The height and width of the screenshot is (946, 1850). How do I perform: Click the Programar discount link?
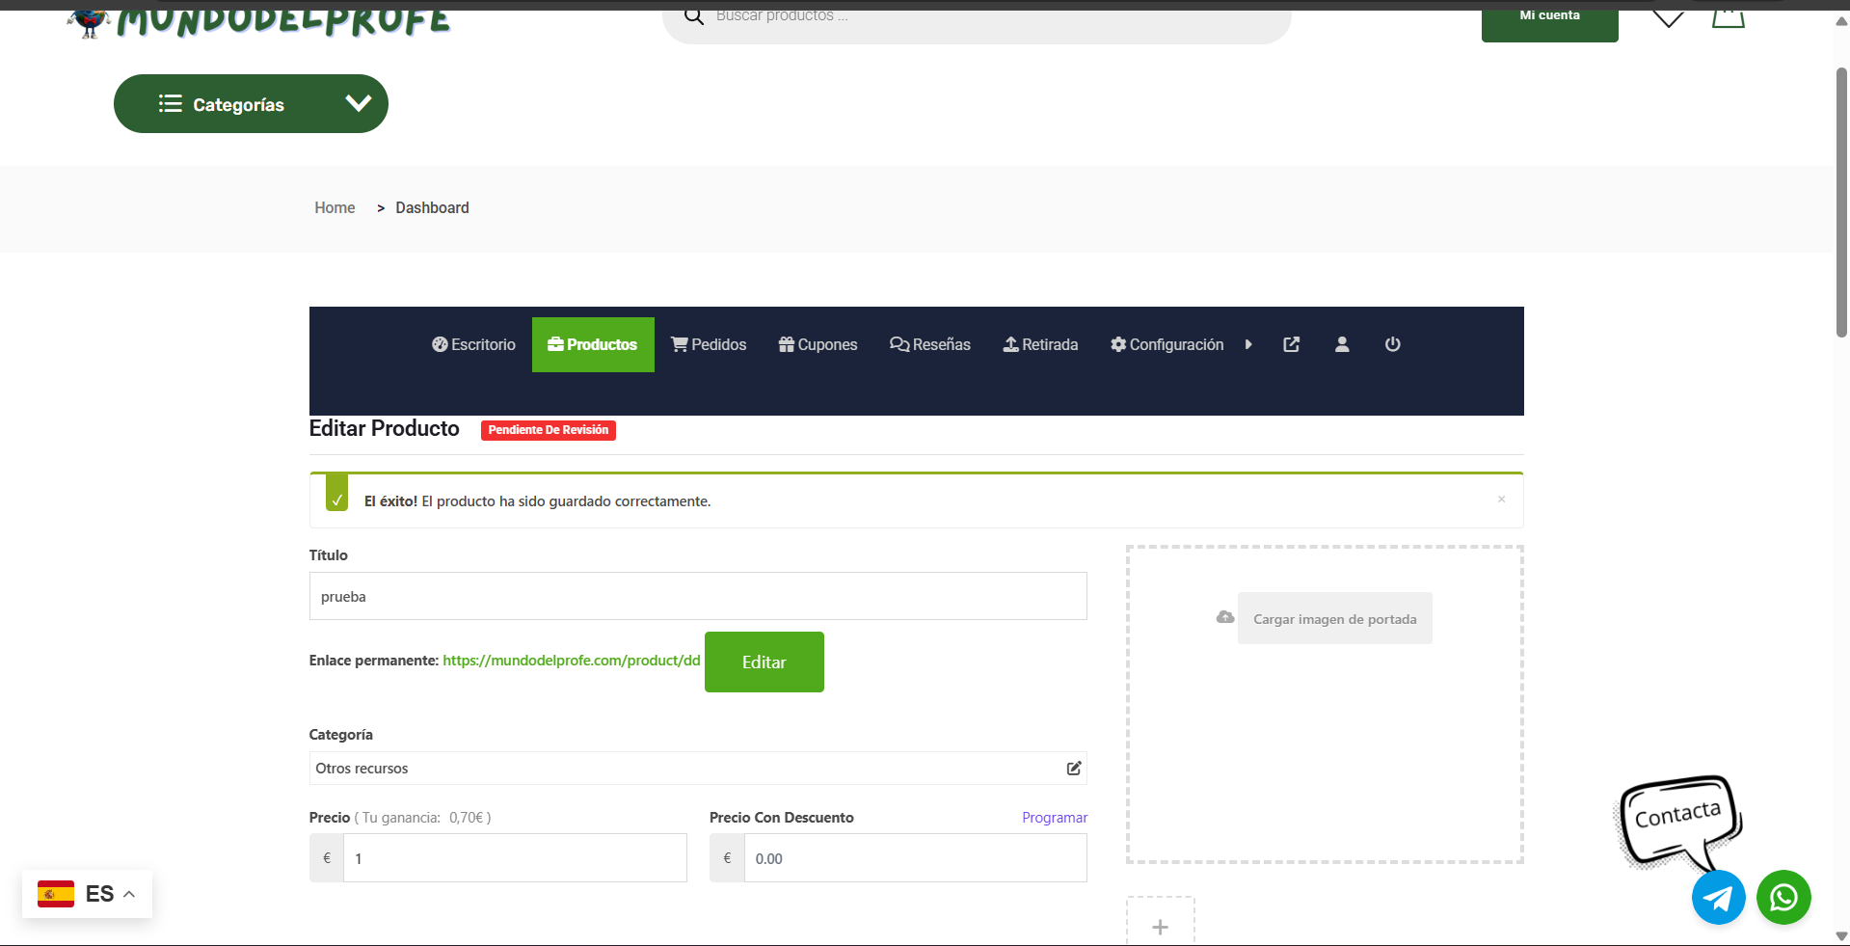[1054, 818]
